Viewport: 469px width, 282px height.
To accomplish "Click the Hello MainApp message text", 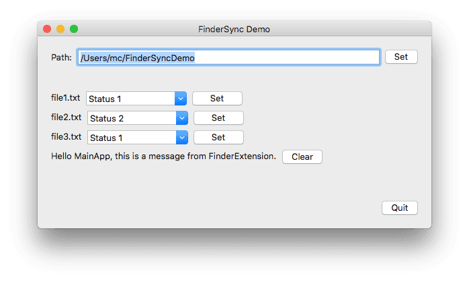I will point(163,156).
